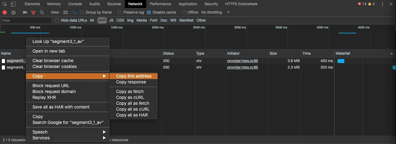Select Copy all as cURL
The width and height of the screenshot is (396, 144).
coord(134,109)
